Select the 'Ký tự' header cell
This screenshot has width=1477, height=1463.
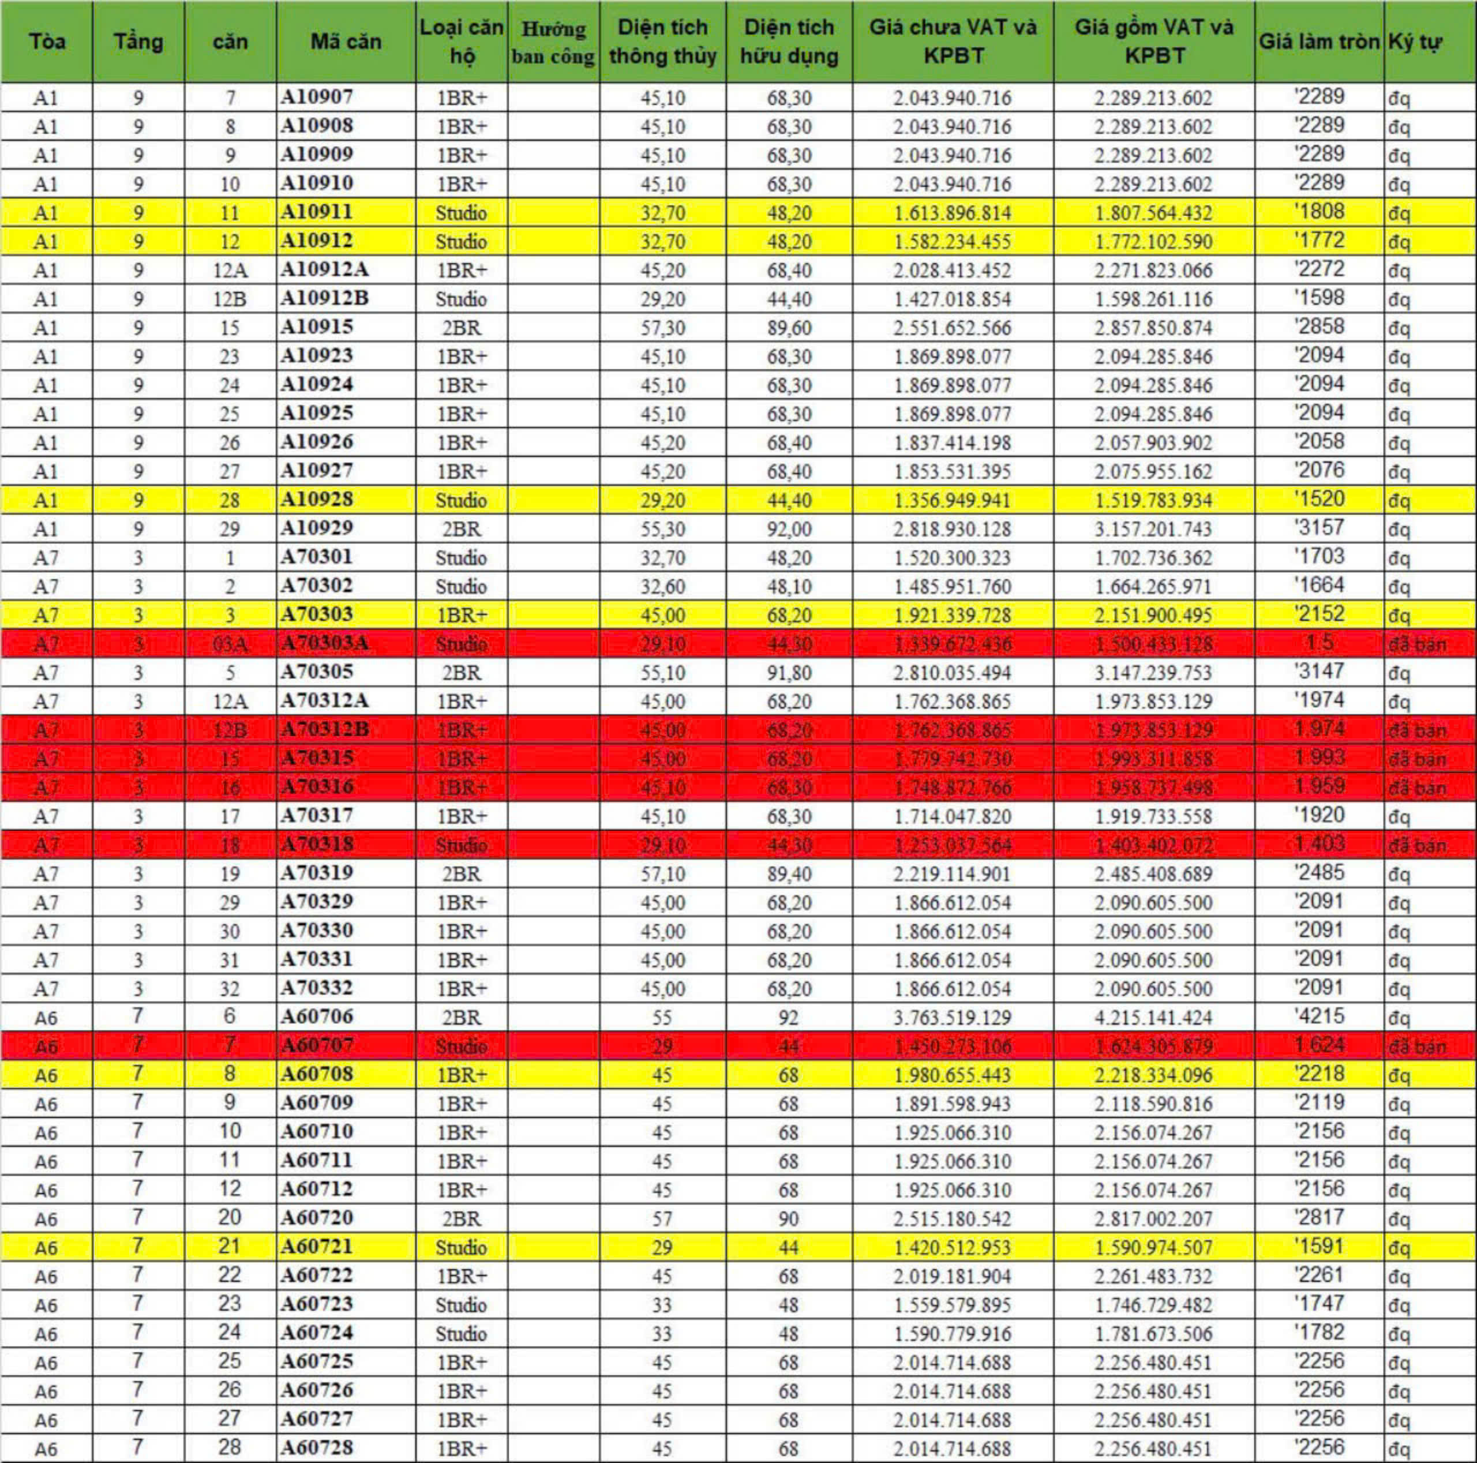tap(1414, 42)
